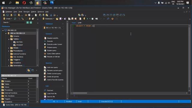Viewport: 192px width, 108px height.
Task: Click the Results on Edit tab icon
Action: point(45,57)
